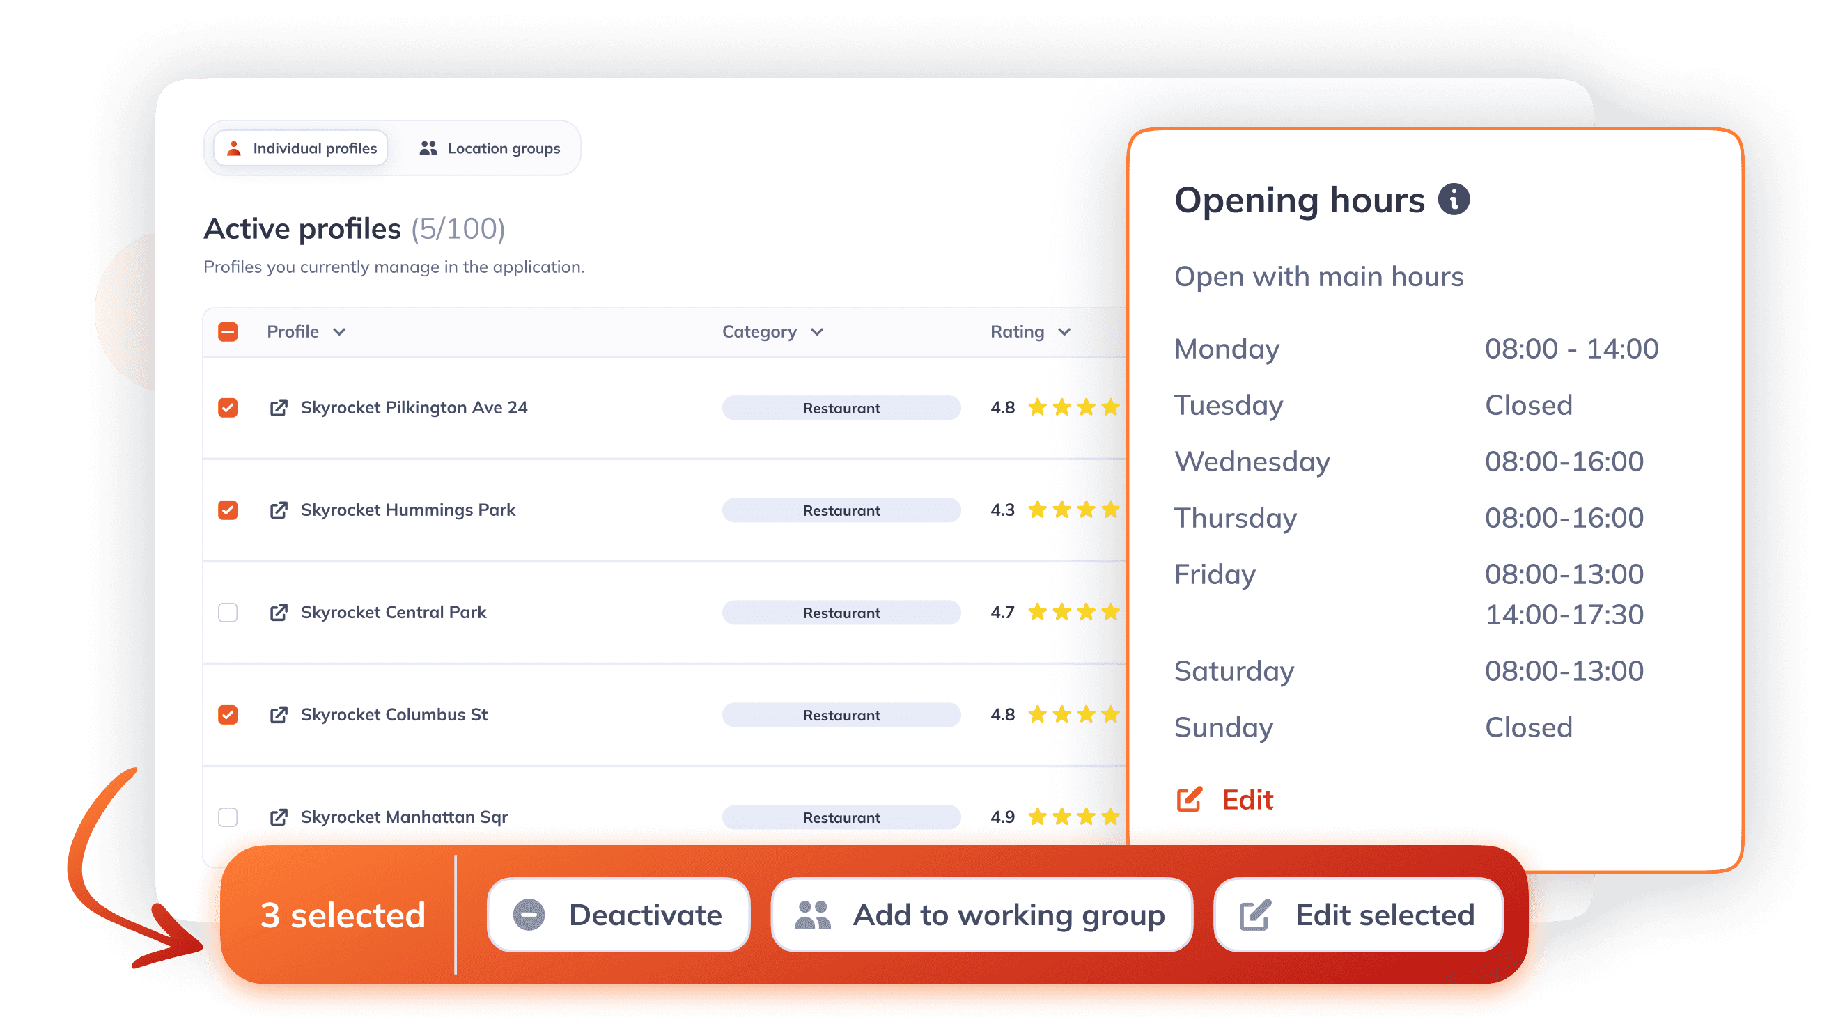The height and width of the screenshot is (1024, 1829).
Task: Toggle the select-all checkbox in table header
Action: point(228,331)
